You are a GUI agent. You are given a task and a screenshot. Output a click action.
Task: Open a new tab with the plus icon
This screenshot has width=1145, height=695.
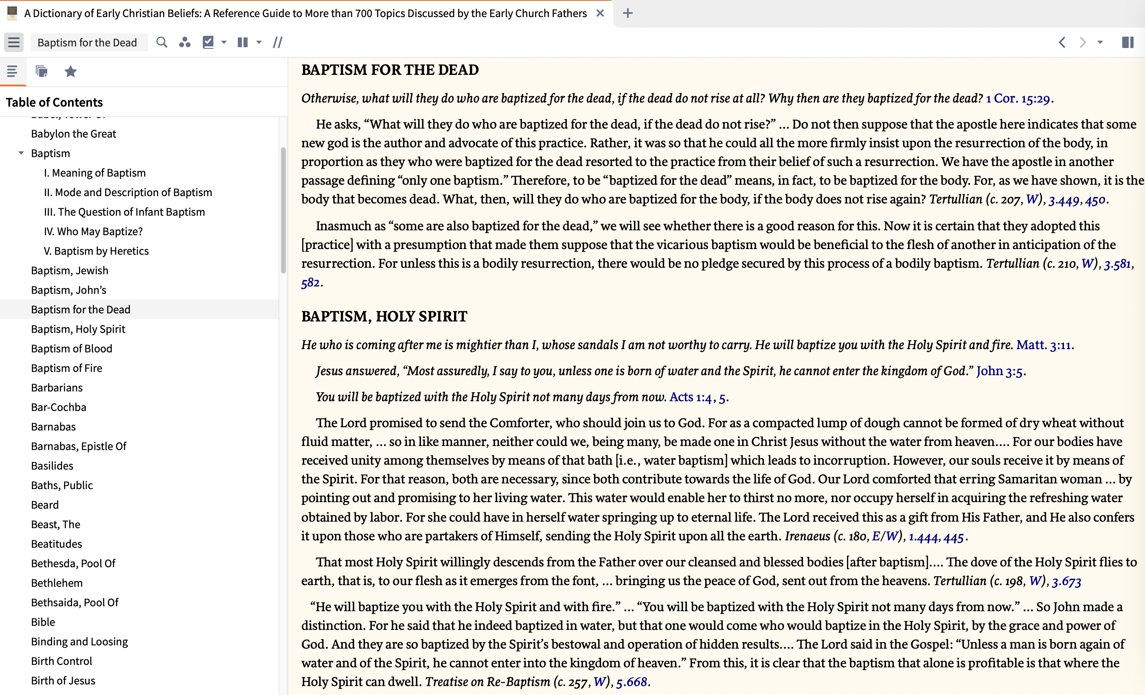point(628,13)
